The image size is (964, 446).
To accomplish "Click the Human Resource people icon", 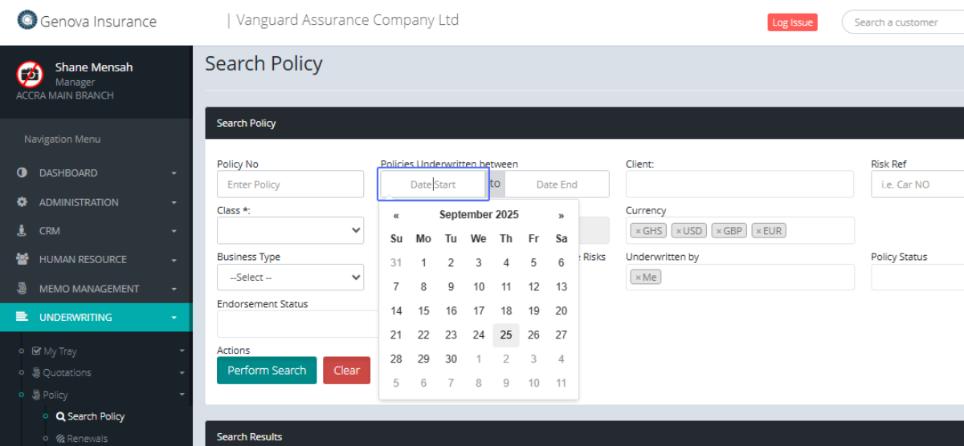I will pyautogui.click(x=22, y=260).
